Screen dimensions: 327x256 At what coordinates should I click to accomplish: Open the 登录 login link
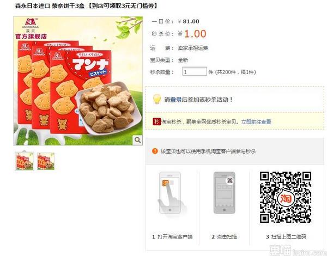pos(176,100)
